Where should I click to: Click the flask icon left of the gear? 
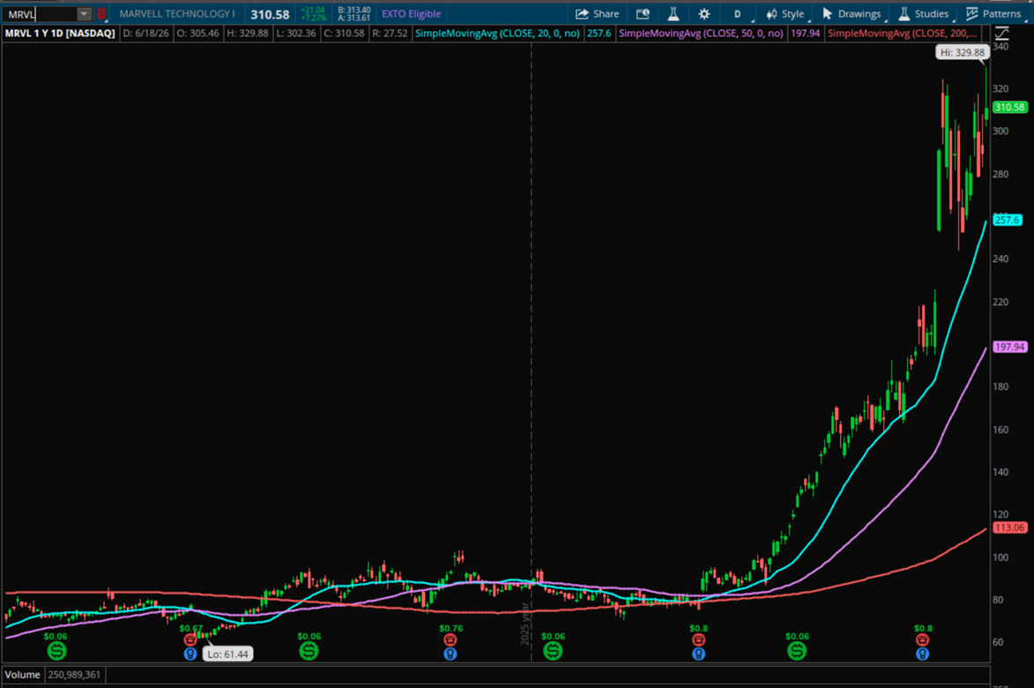pyautogui.click(x=673, y=14)
